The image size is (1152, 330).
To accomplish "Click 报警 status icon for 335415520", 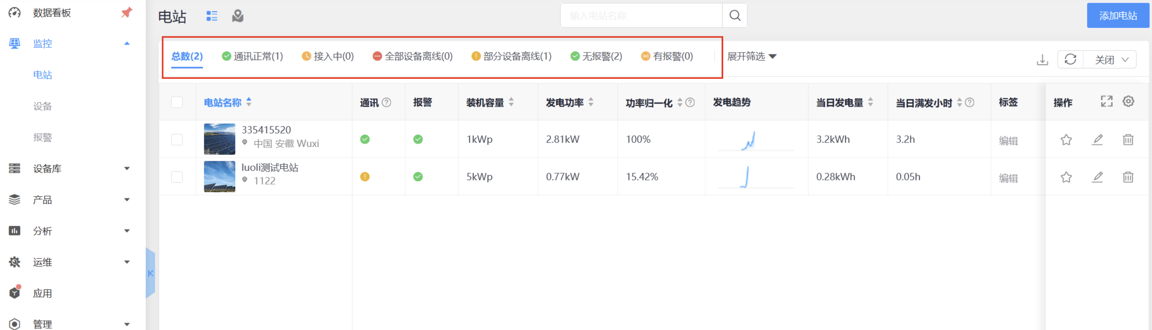I will pos(418,139).
